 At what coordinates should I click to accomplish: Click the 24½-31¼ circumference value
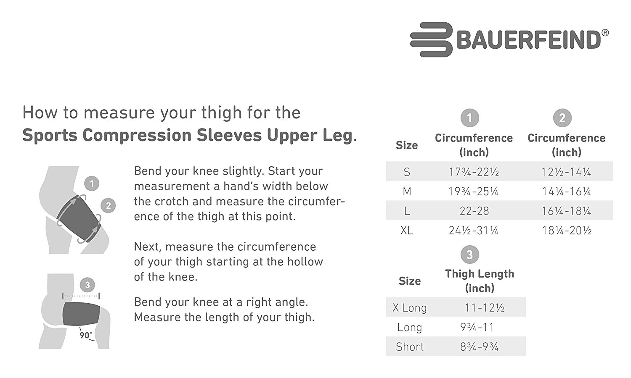474,230
